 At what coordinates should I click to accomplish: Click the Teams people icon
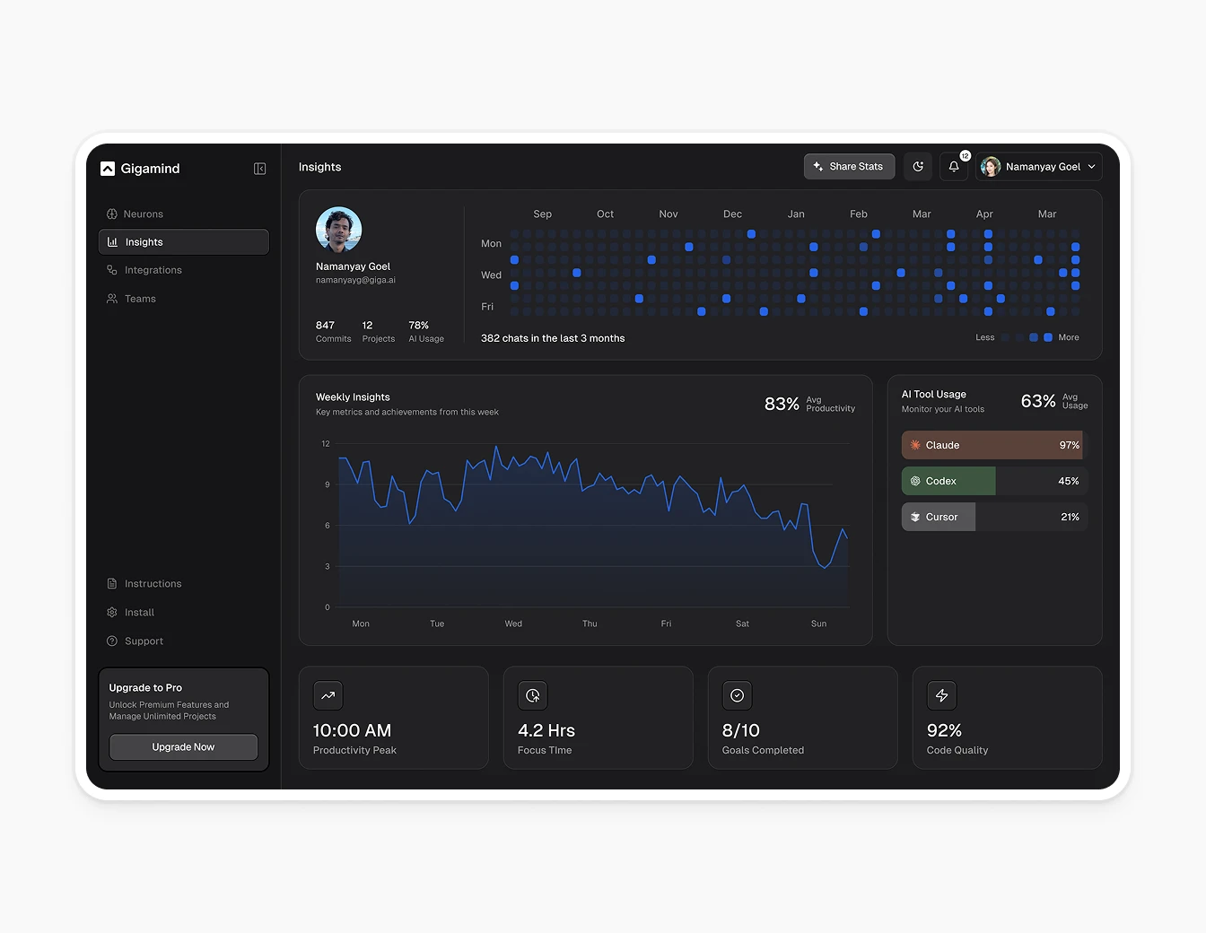click(x=112, y=298)
